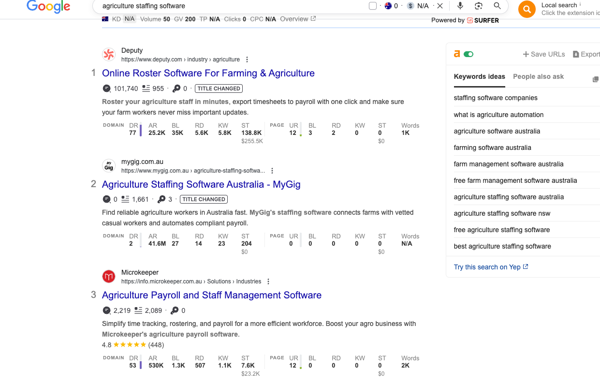
Task: Open the 'Try this search on Yep' link
Action: click(487, 266)
